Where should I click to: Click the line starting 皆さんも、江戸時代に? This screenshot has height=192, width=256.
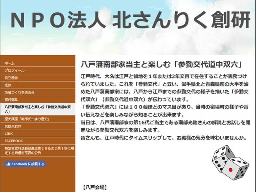(164, 138)
